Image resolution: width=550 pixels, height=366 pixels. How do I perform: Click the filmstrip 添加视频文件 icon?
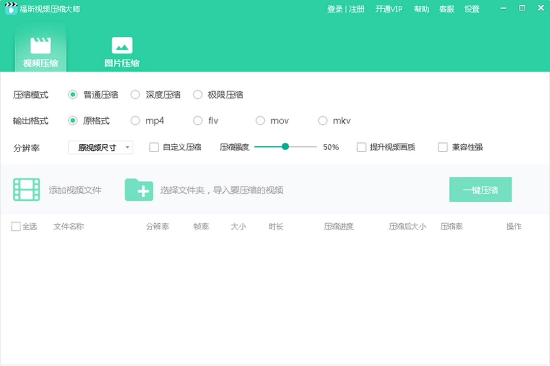point(26,189)
